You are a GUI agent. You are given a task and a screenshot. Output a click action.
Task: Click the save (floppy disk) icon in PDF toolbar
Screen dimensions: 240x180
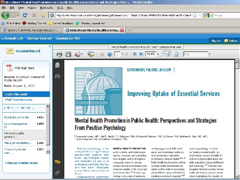click(68, 54)
